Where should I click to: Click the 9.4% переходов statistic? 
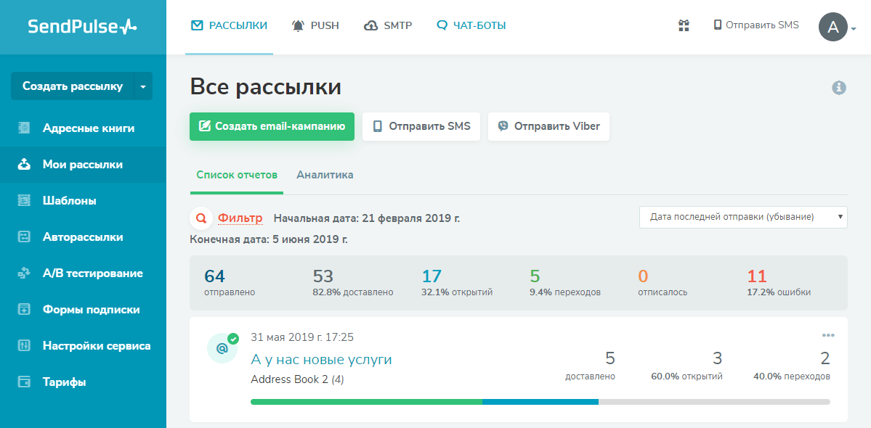565,283
